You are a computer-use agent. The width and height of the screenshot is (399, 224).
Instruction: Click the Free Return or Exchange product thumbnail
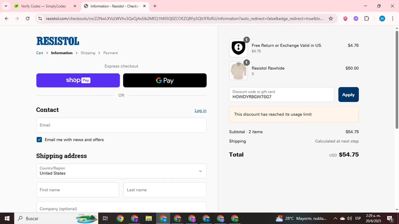click(238, 48)
